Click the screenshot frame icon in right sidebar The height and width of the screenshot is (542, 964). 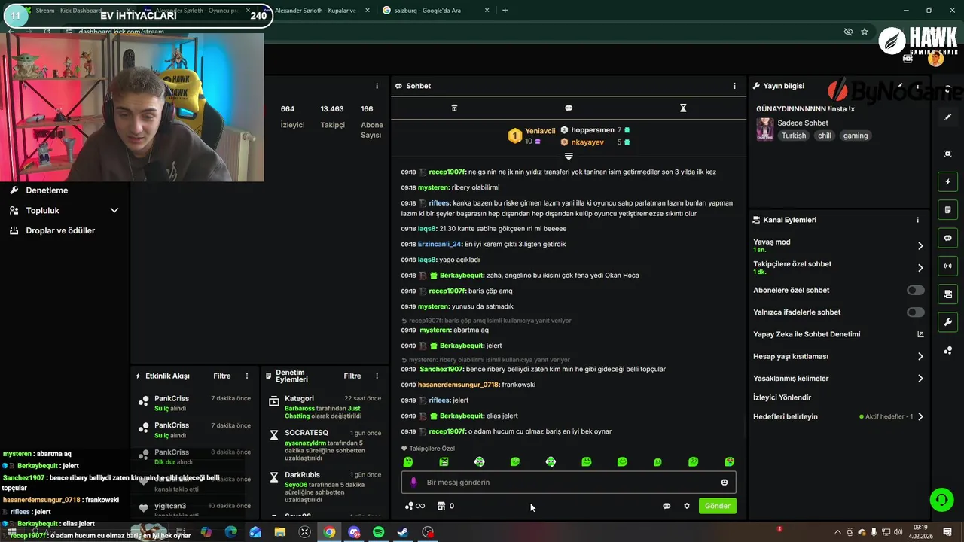947,154
